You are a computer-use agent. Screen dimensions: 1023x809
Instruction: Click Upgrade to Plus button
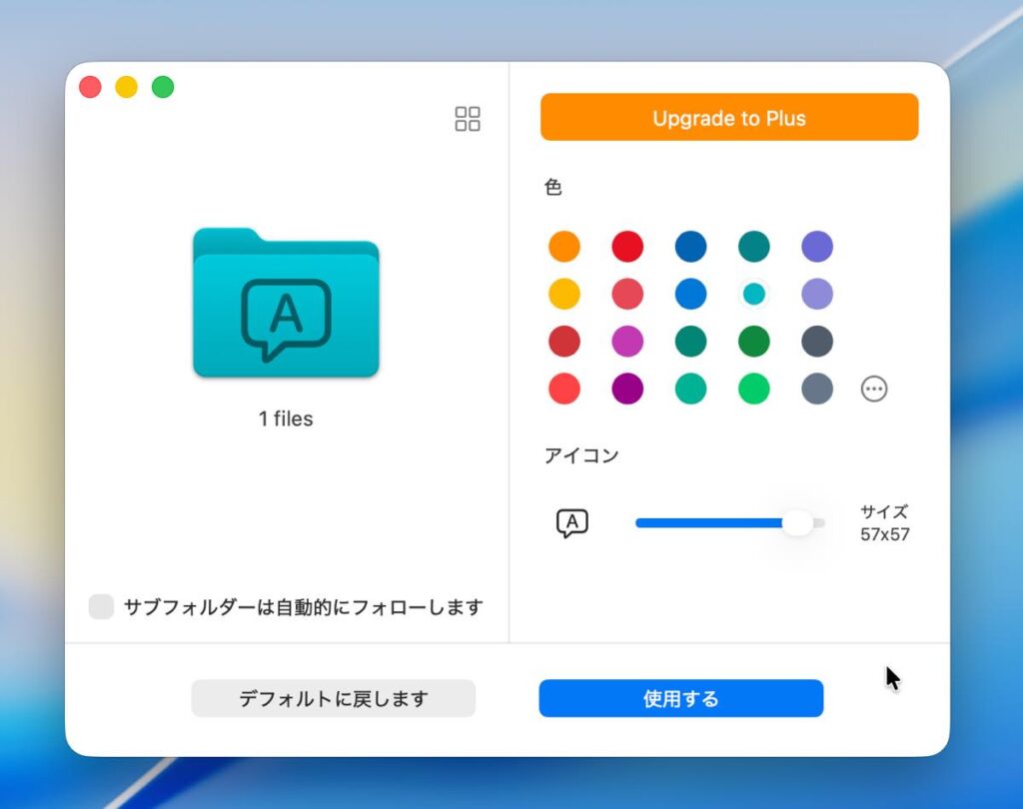pos(728,118)
